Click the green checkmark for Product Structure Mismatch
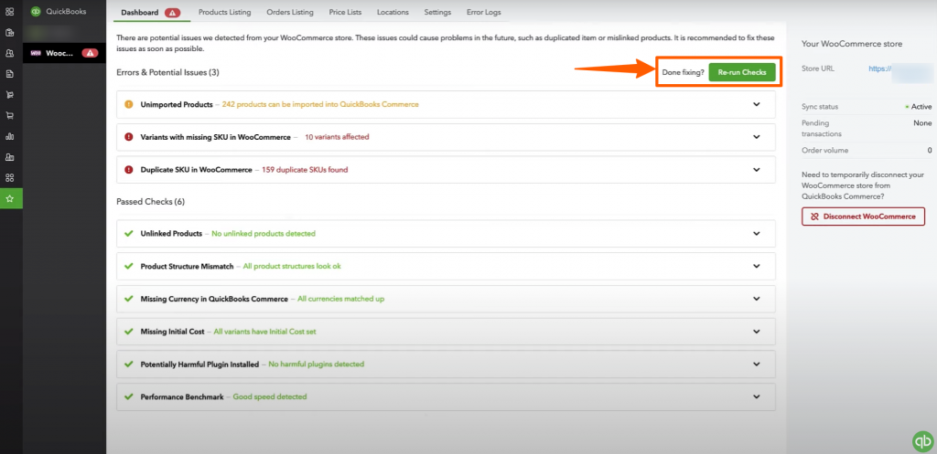The height and width of the screenshot is (454, 937). pos(128,266)
